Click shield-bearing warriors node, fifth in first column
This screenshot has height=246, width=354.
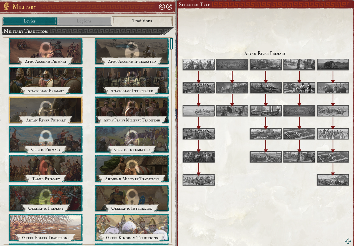(199, 157)
